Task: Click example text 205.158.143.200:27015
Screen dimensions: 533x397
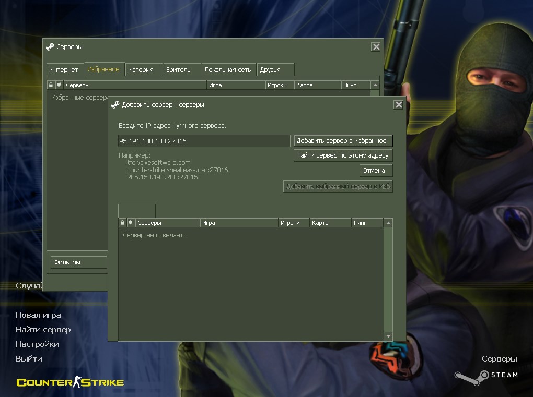Action: click(162, 177)
